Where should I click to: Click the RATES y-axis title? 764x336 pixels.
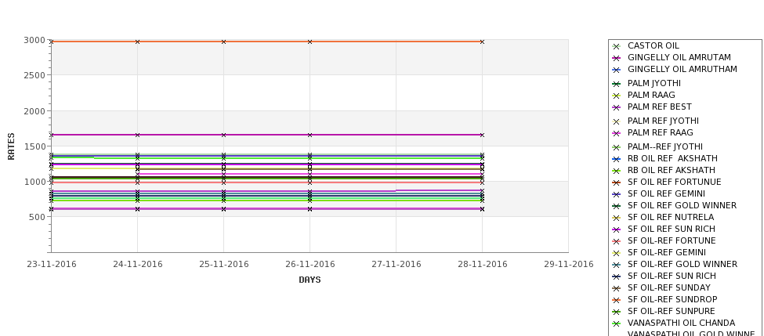point(11,146)
